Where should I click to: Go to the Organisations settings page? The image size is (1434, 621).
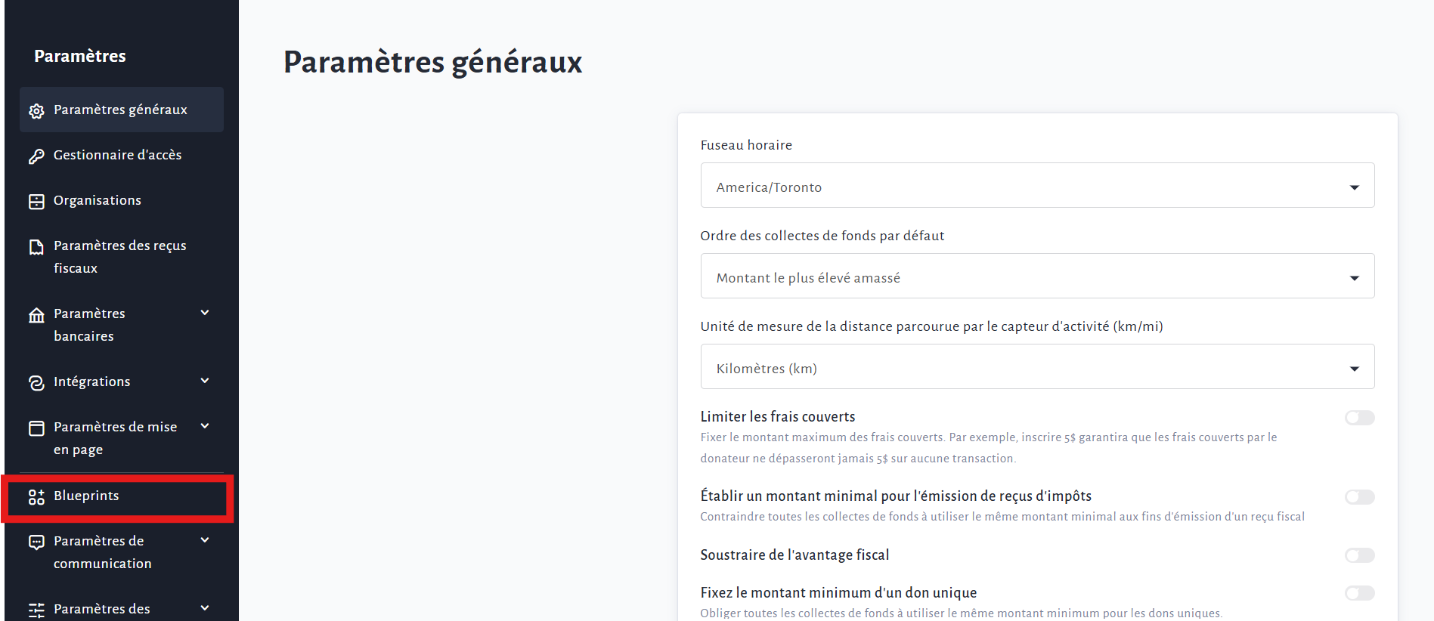click(98, 200)
